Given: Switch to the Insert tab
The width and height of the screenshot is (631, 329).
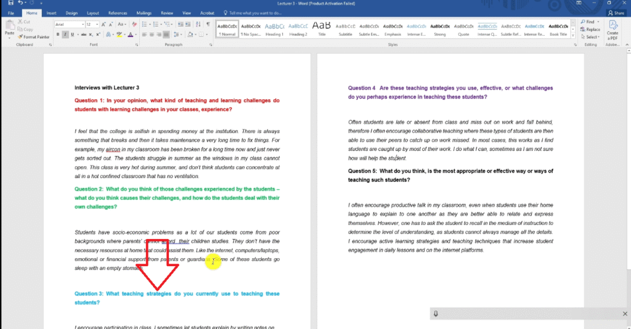Looking at the screenshot, I should pos(51,12).
